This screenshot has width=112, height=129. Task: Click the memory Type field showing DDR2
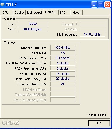pos(33,24)
